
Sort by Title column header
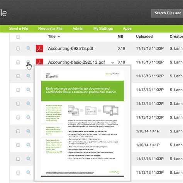click(52, 37)
